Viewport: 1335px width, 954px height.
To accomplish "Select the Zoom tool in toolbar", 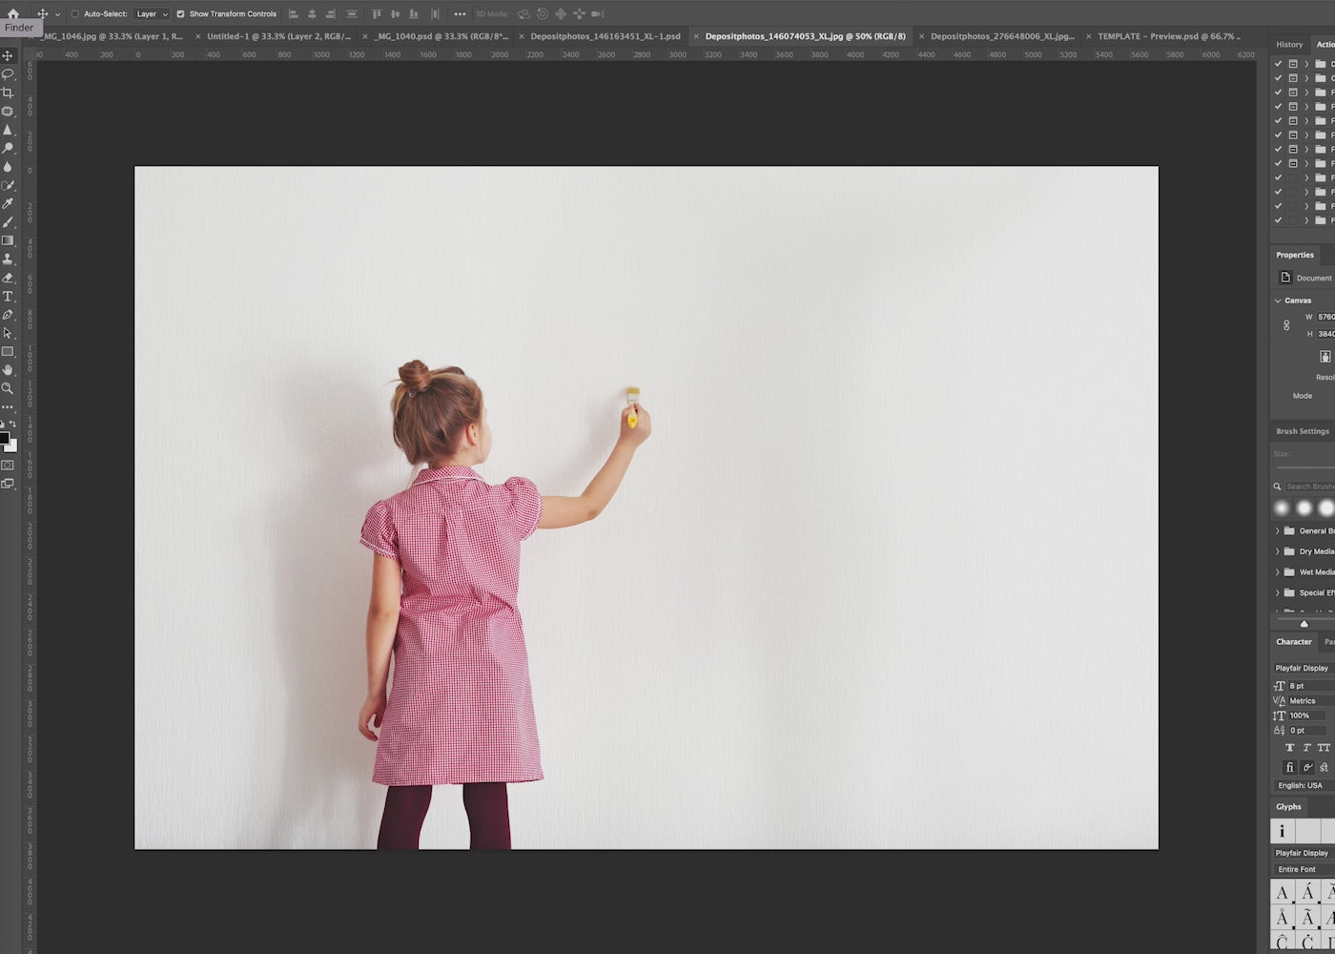I will (x=8, y=388).
